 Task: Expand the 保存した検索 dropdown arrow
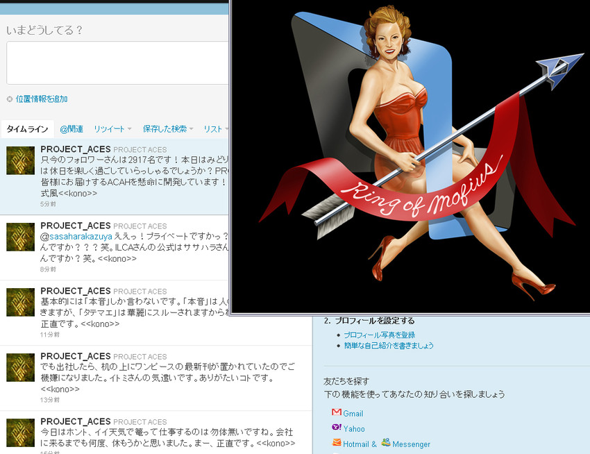click(191, 129)
